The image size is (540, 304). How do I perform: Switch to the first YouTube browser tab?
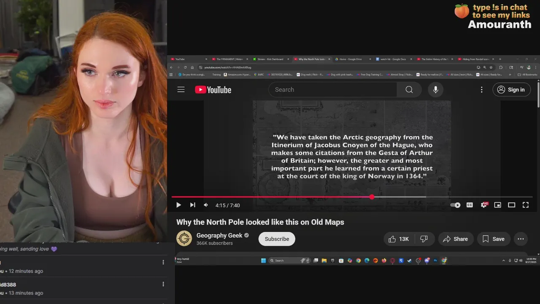(x=189, y=59)
